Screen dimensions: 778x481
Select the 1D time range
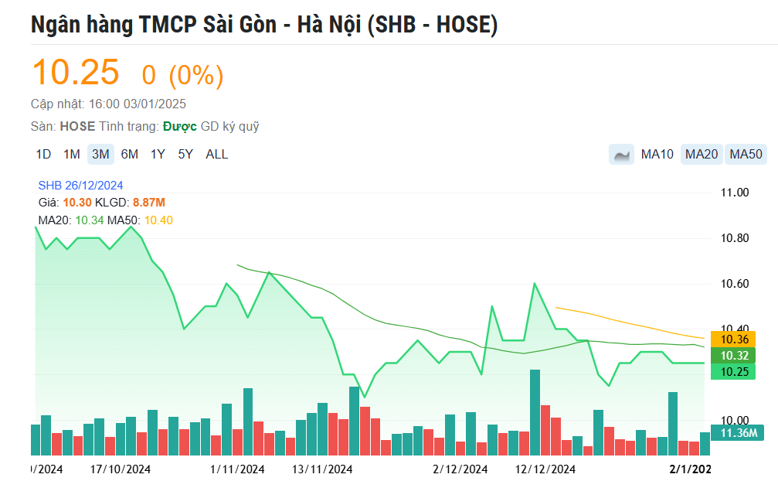click(x=43, y=155)
